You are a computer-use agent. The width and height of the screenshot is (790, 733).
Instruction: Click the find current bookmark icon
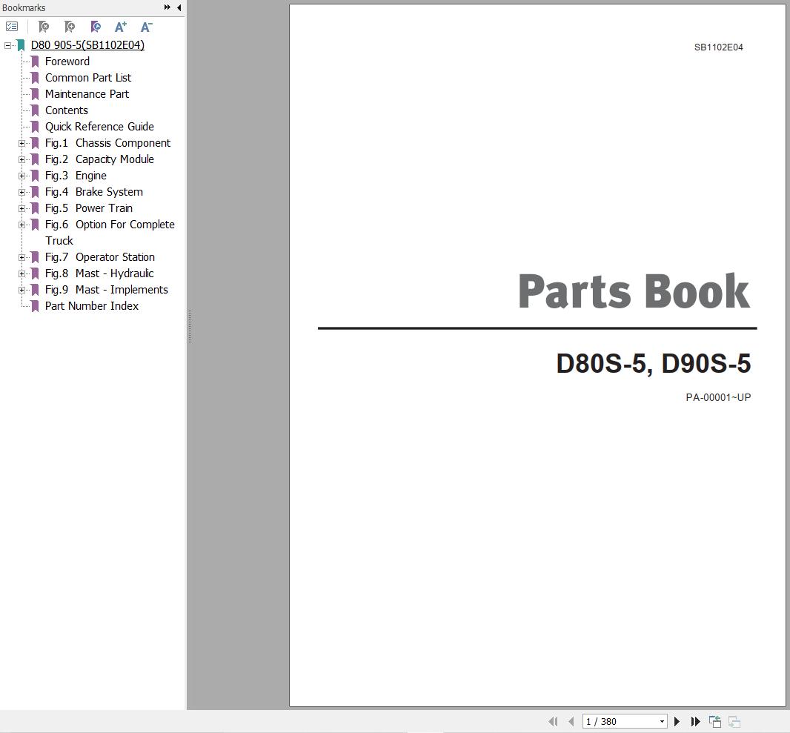[x=95, y=26]
